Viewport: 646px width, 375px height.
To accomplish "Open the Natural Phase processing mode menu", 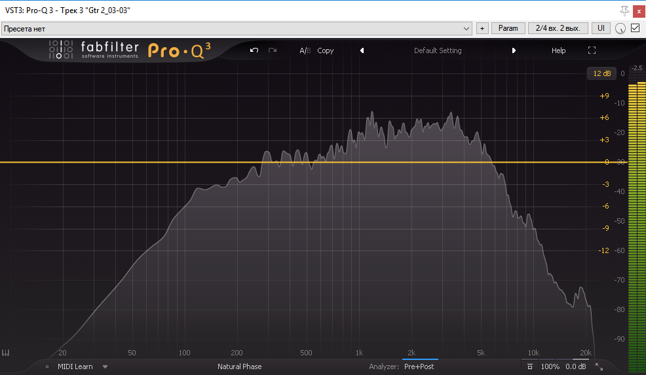I will pyautogui.click(x=239, y=366).
